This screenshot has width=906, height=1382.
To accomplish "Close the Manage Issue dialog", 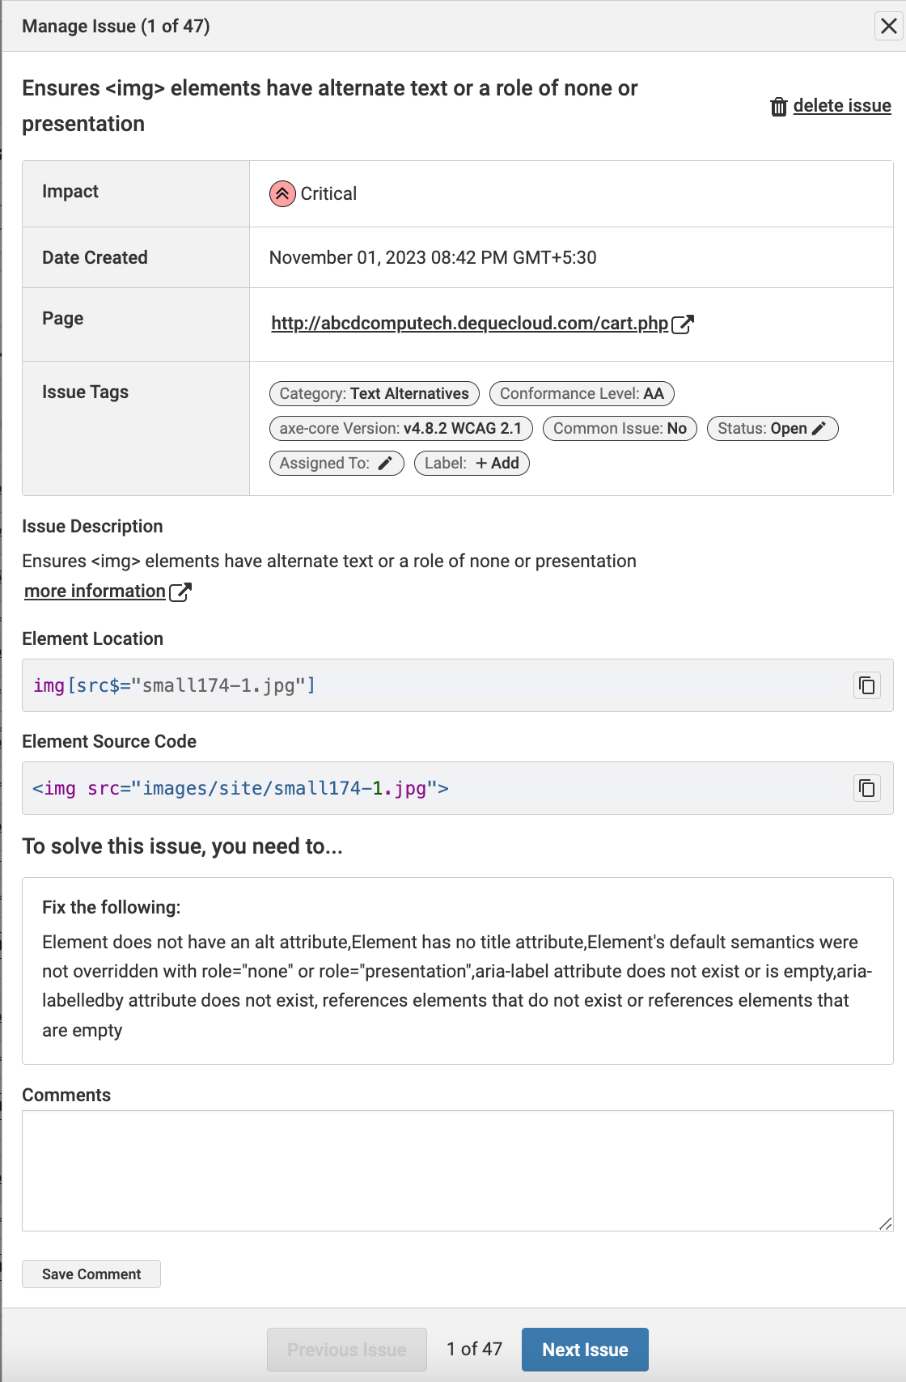I will click(888, 27).
